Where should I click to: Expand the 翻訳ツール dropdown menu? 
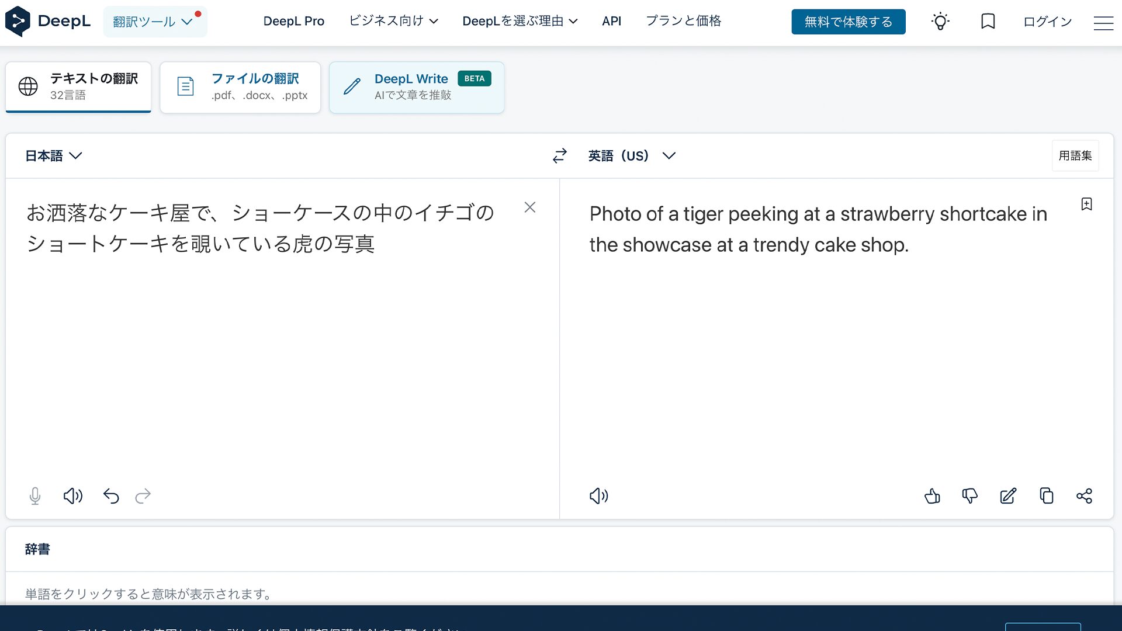click(154, 22)
